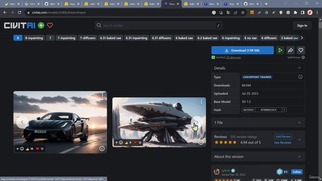Open the browser extensions puzzle icon

pos(295,13)
